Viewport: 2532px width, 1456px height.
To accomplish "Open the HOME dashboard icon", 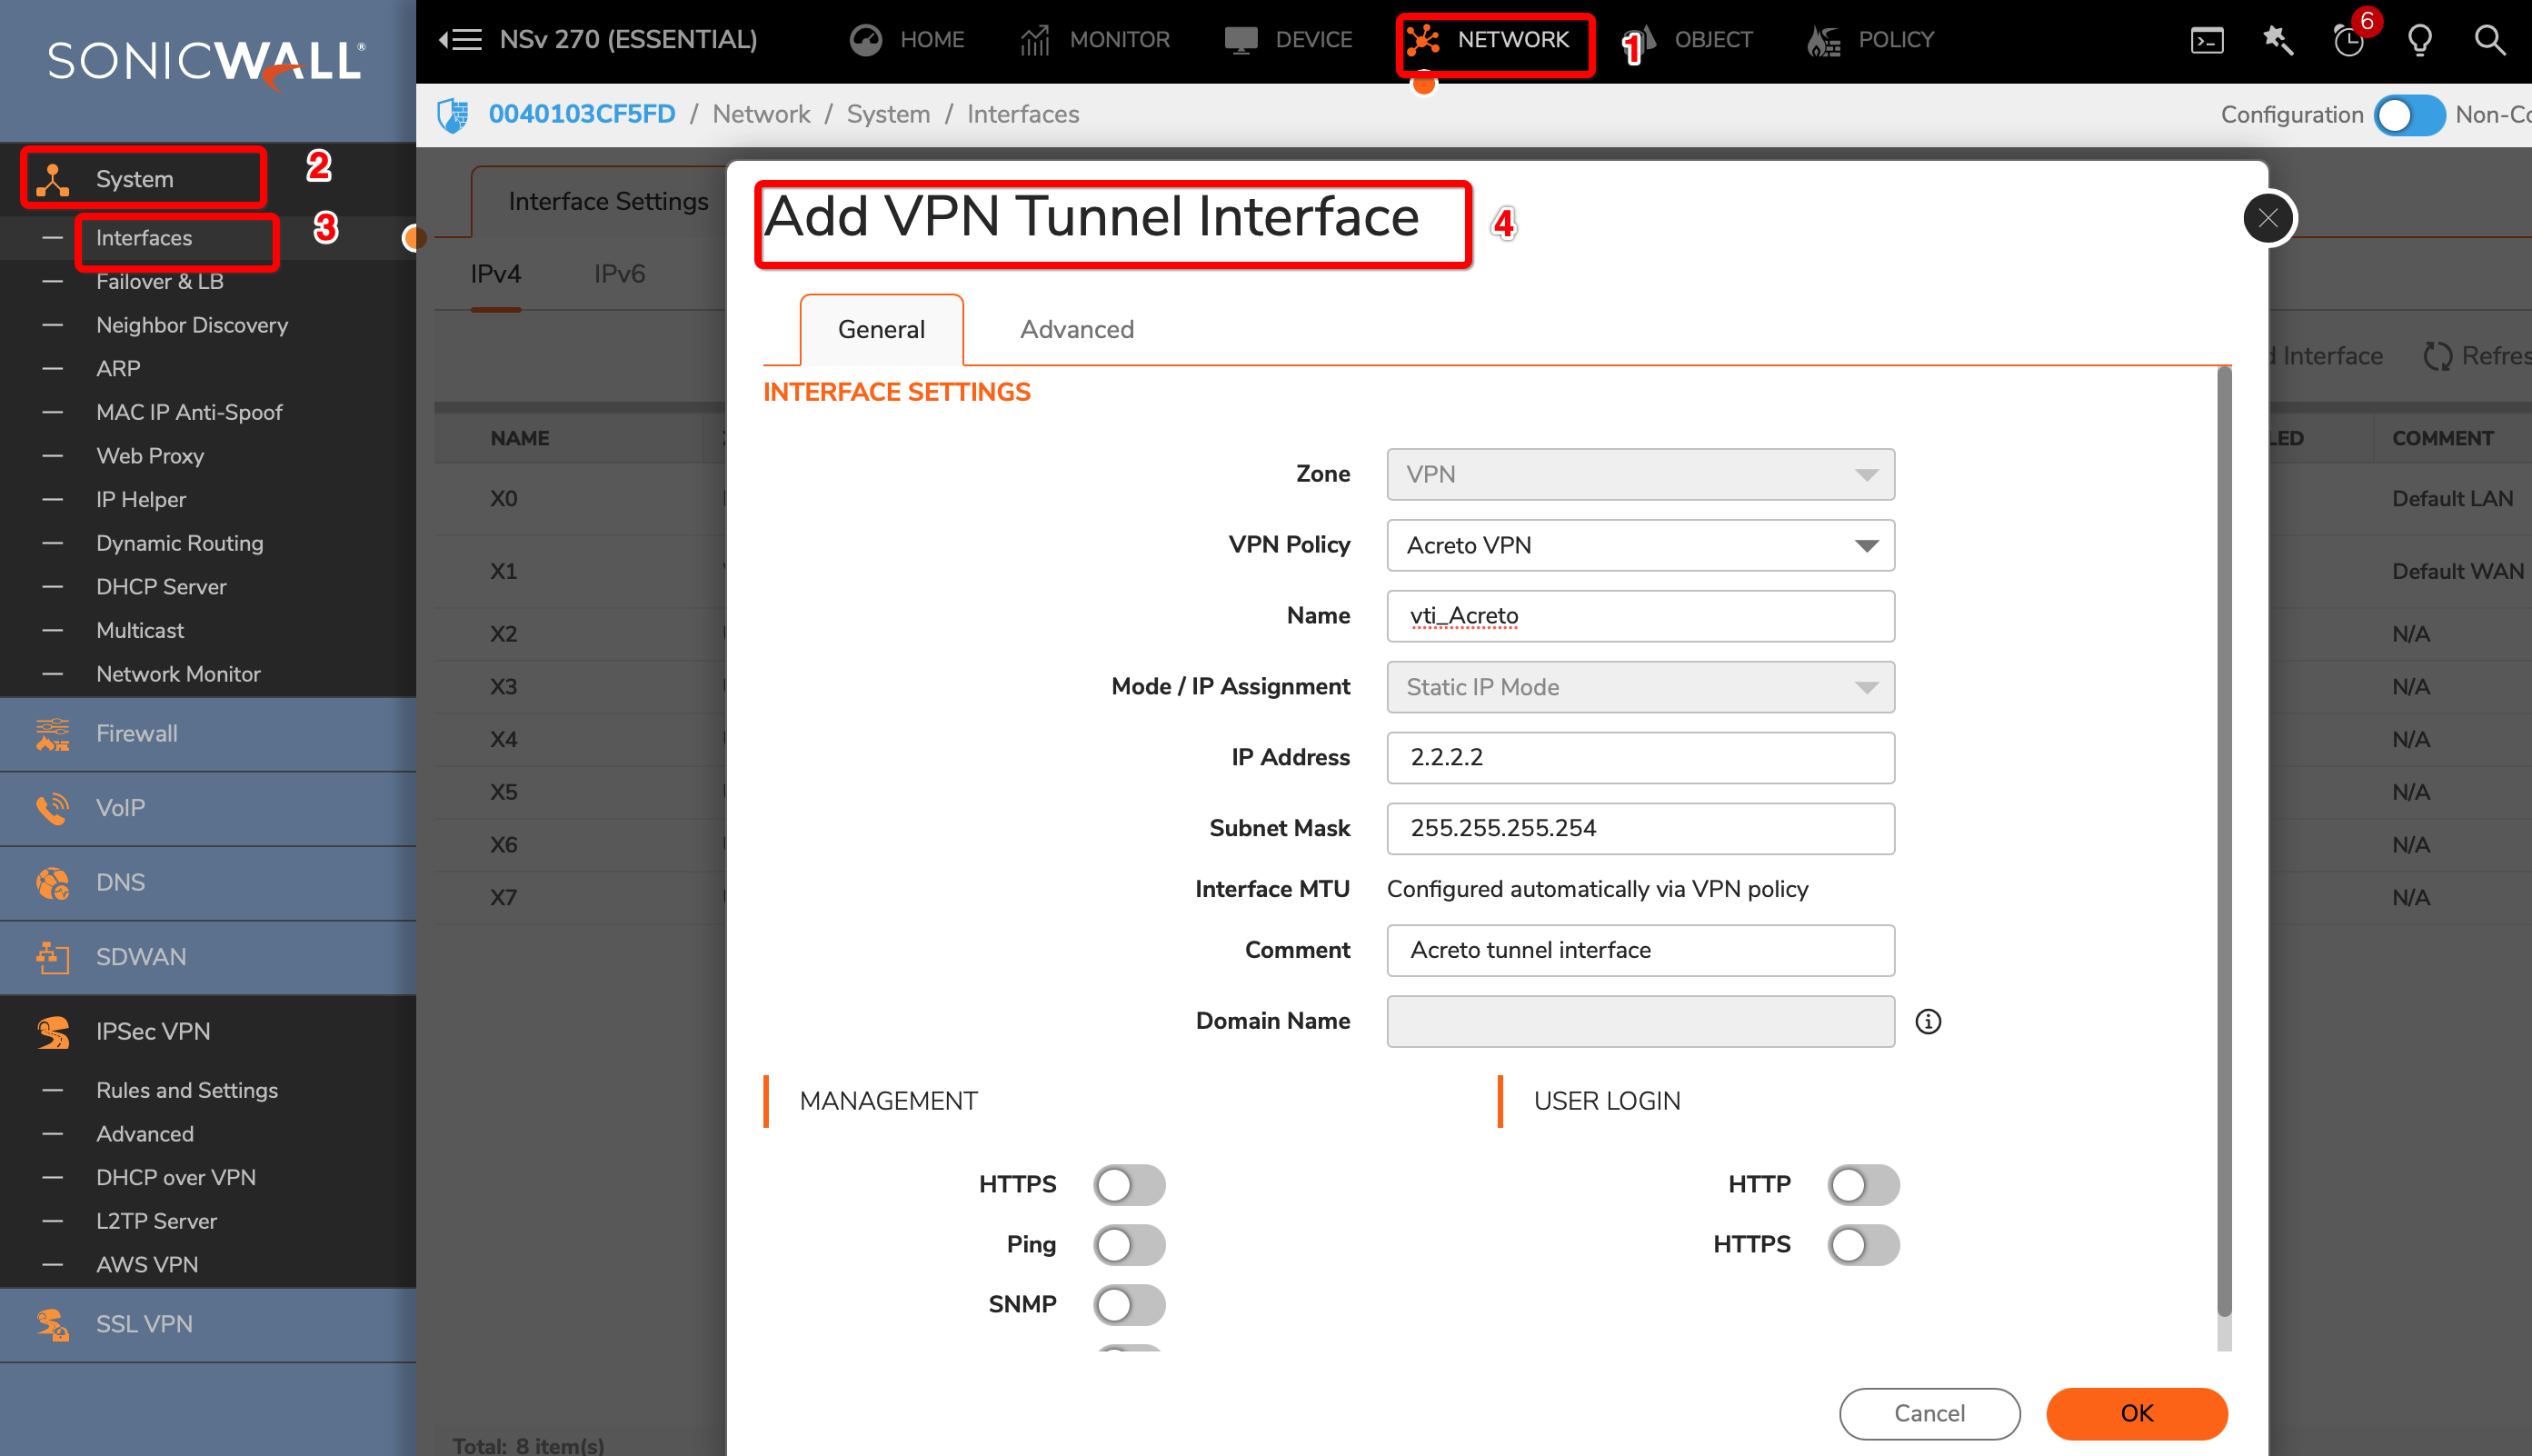I will 866,40.
